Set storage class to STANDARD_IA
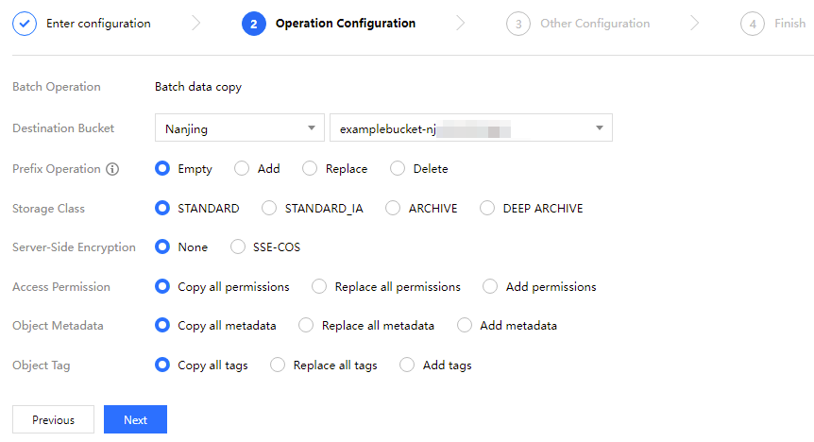The image size is (814, 442). [x=269, y=209]
